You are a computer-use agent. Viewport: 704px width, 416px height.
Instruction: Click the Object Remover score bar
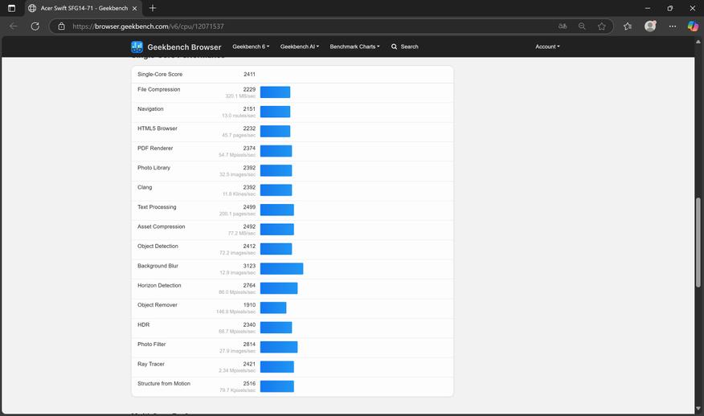(273, 308)
